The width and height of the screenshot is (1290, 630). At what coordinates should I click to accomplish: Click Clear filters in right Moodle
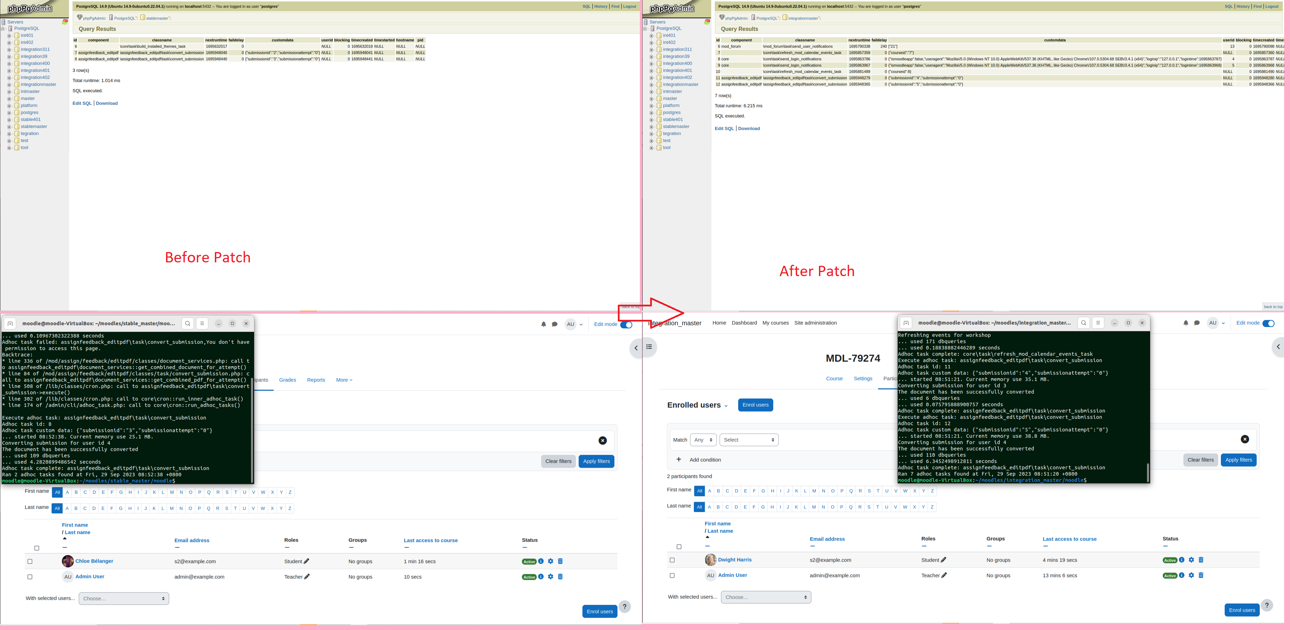pyautogui.click(x=1200, y=460)
